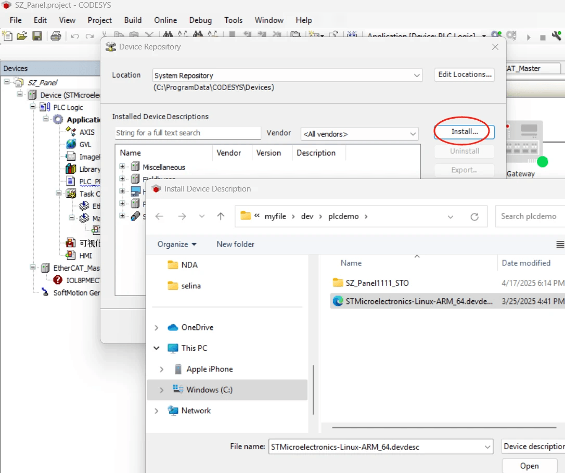Open the address bar path dropdown

tap(451, 216)
